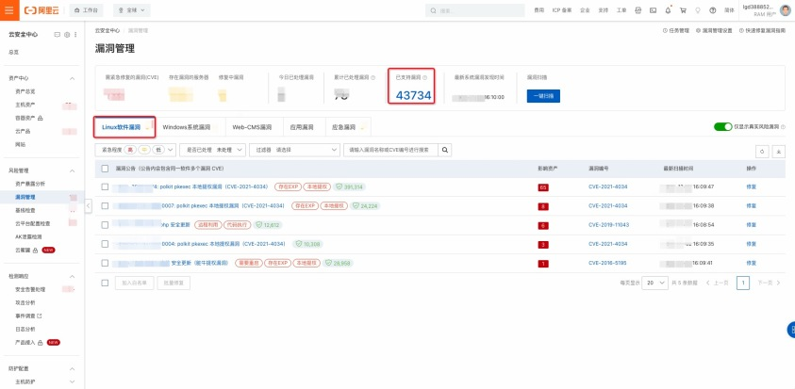Toggle 仅显示真实风险漏洞 switch

[722, 126]
